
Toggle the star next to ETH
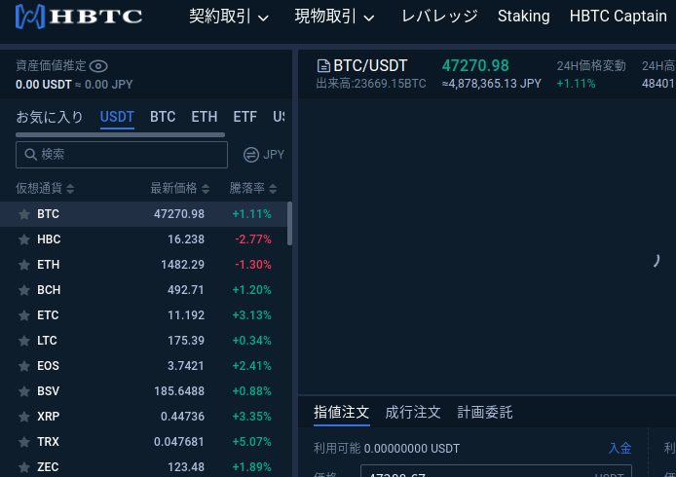[x=24, y=265]
